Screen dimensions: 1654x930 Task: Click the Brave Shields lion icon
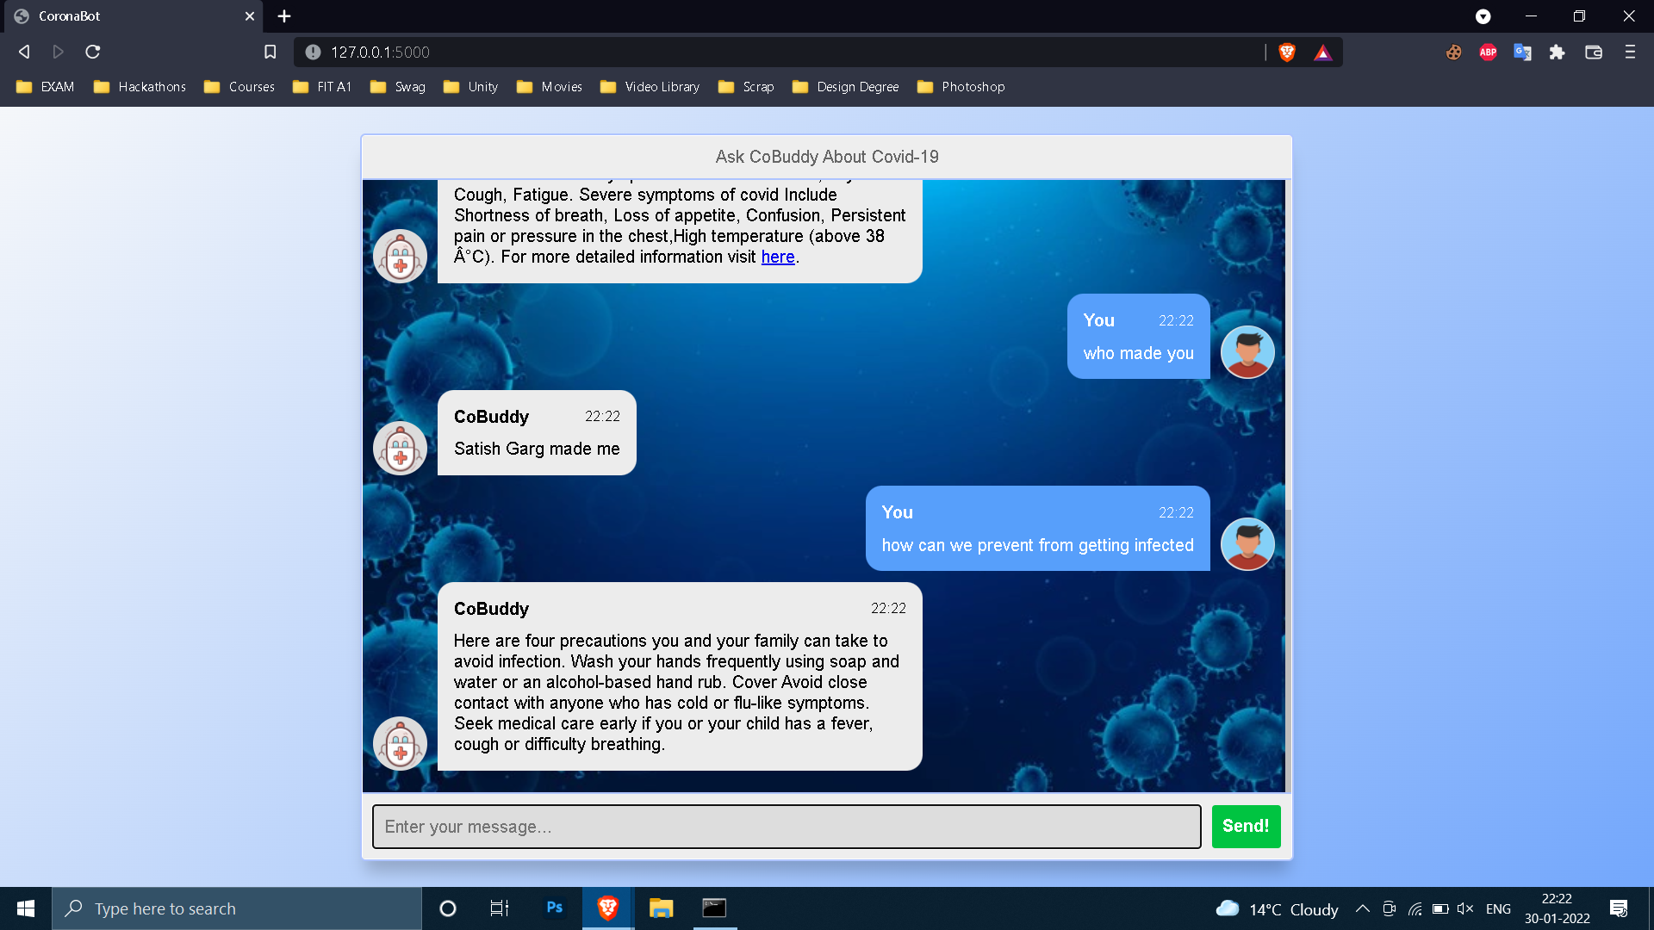coord(1287,53)
